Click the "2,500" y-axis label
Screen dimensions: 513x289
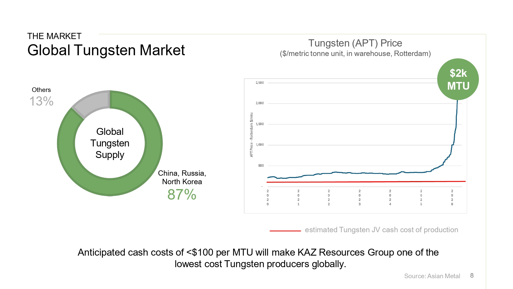coord(260,83)
